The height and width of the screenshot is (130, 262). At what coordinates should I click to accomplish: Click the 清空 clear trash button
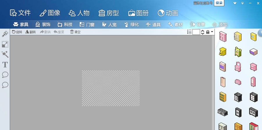click(x=75, y=32)
